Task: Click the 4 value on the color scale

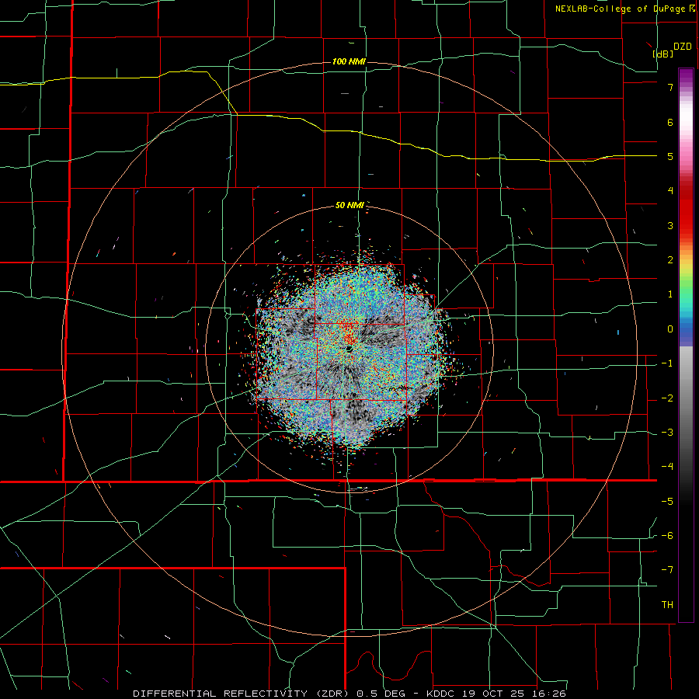Action: tap(670, 191)
